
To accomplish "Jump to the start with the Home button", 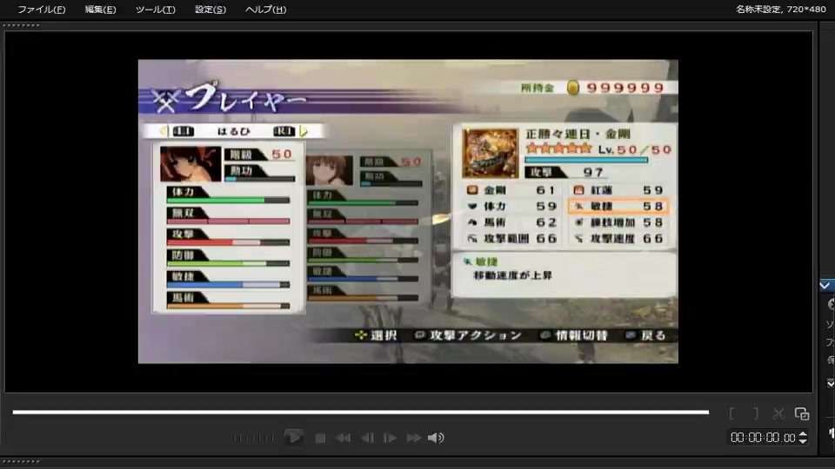I will click(x=343, y=438).
